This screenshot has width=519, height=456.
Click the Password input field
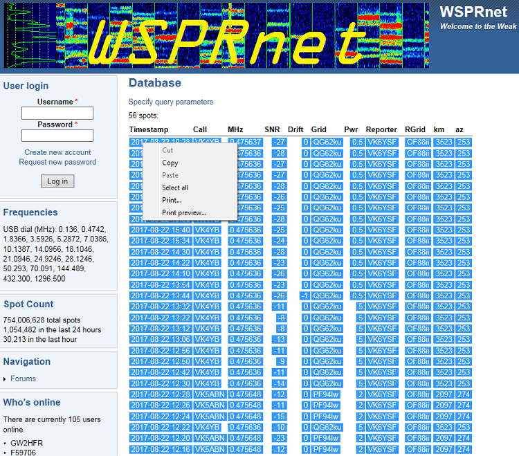(57, 136)
